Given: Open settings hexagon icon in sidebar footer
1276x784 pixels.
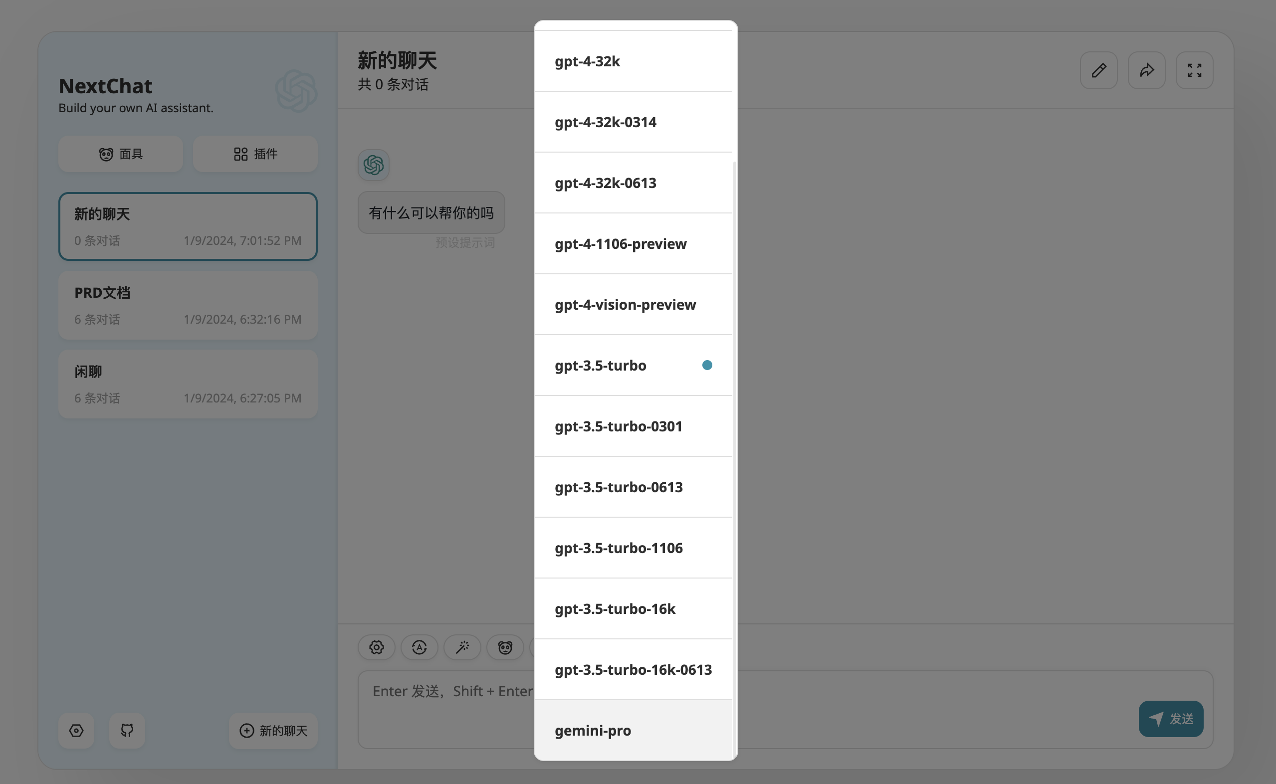Looking at the screenshot, I should 76,731.
